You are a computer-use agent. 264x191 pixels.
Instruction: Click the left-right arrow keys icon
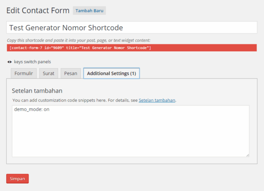(9, 62)
